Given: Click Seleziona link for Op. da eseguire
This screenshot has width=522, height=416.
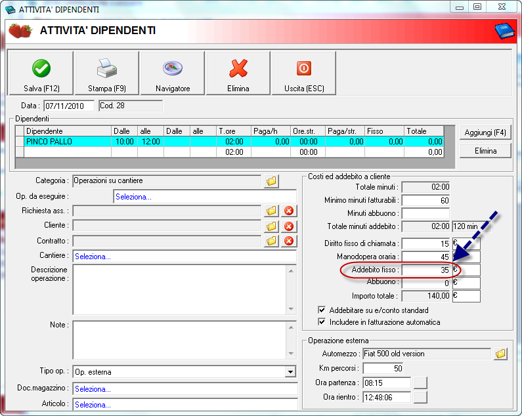Looking at the screenshot, I should point(133,197).
